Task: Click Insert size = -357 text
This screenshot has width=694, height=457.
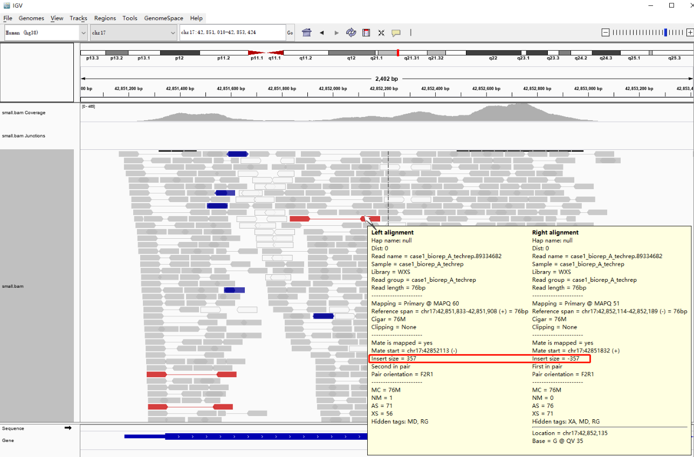Action: click(556, 358)
